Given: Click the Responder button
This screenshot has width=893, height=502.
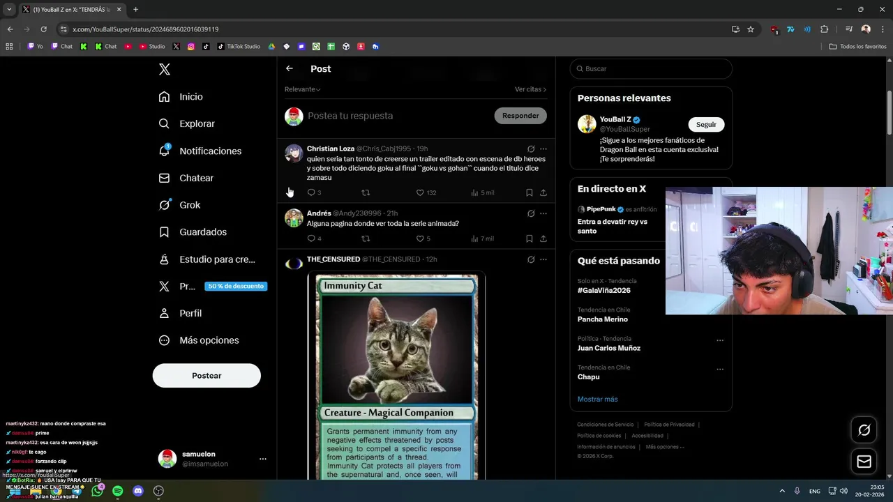Looking at the screenshot, I should [x=520, y=116].
